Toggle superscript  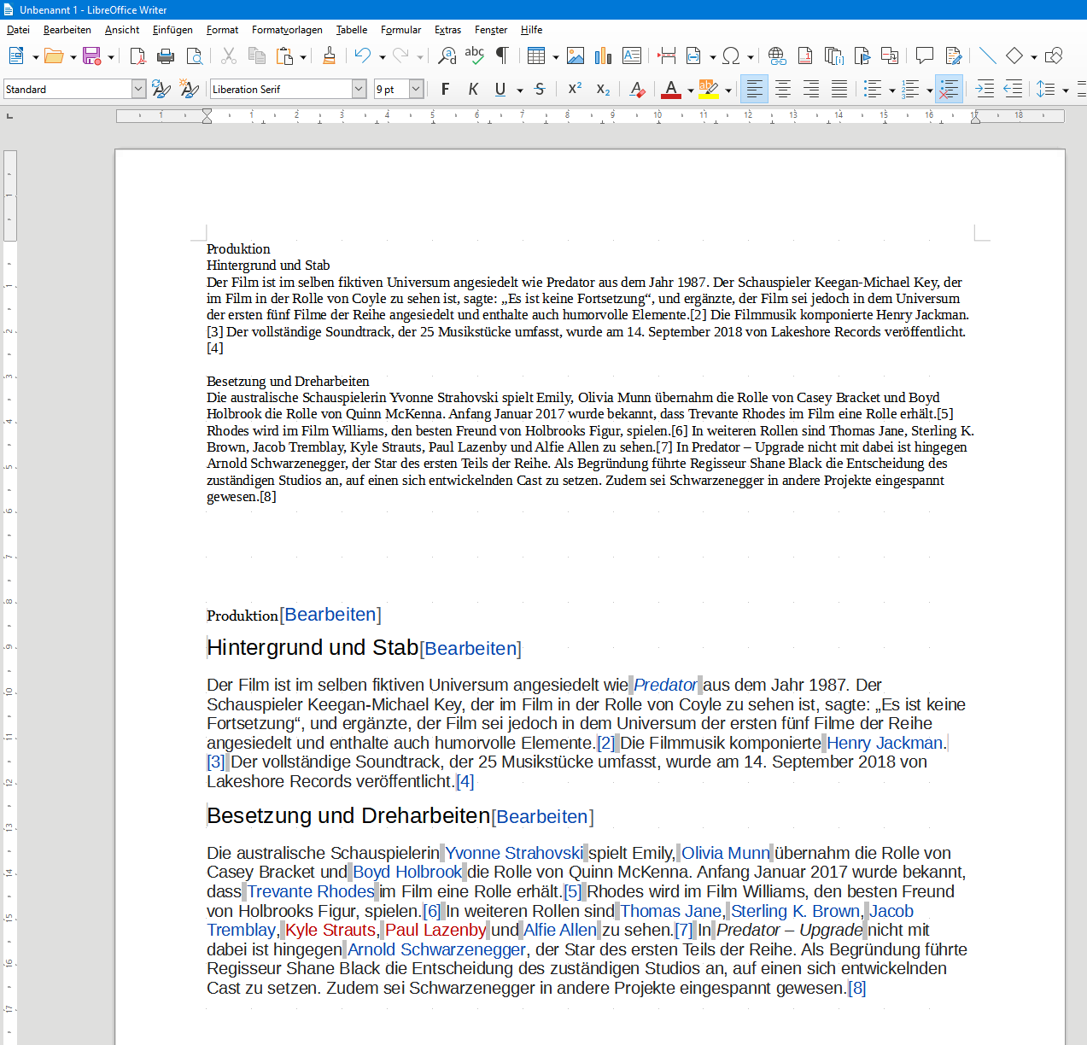click(x=575, y=89)
